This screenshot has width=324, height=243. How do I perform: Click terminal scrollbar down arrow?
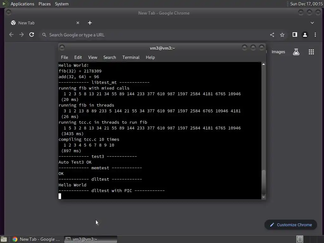[x=264, y=197]
